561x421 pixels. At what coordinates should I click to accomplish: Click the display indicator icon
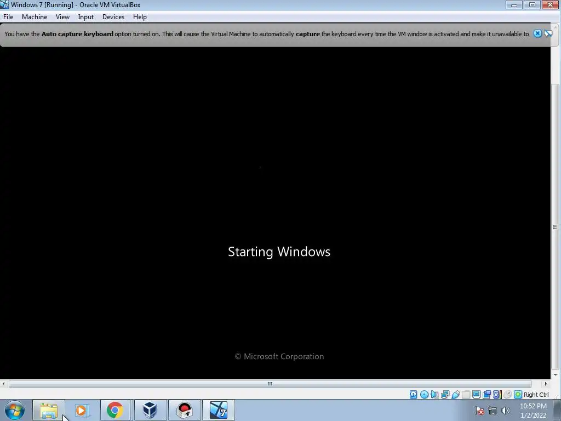pyautogui.click(x=476, y=395)
